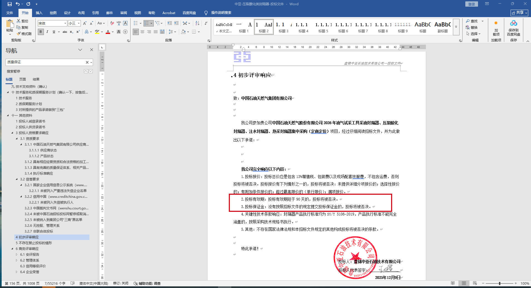531x288 pixels.
Task: Click the proofing check icon in status bar
Action: [x=73, y=283]
